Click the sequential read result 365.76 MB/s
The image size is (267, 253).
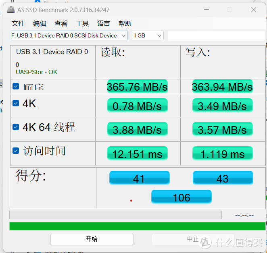[x=137, y=87]
